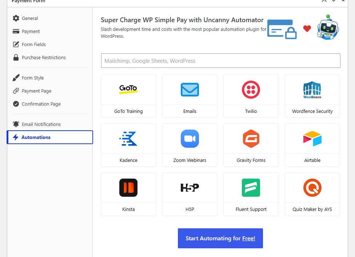Click the Email Notifications bell icon
The height and width of the screenshot is (257, 355).
[16, 124]
